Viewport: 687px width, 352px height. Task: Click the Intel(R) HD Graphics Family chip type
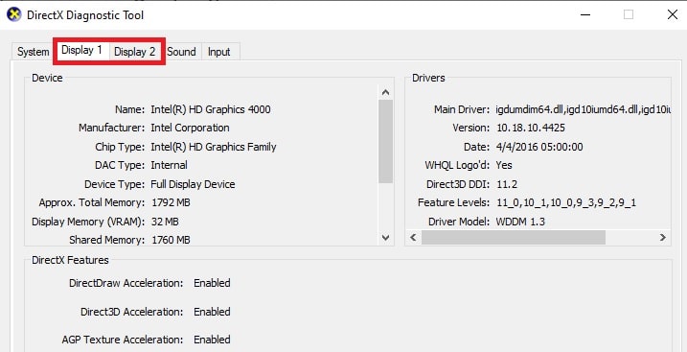point(214,147)
